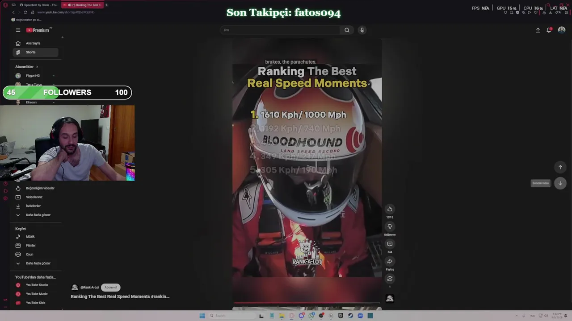Start voice search with the microphone icon

click(x=362, y=30)
